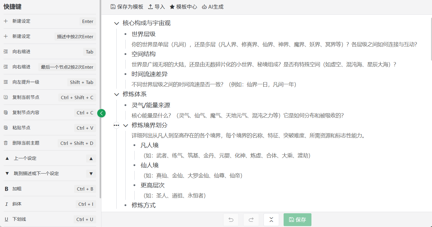Click the bold B icon beside 加粗
This screenshot has height=227, width=432.
point(7,189)
